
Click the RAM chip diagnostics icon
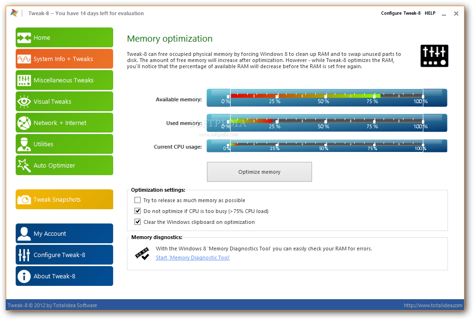click(142, 253)
